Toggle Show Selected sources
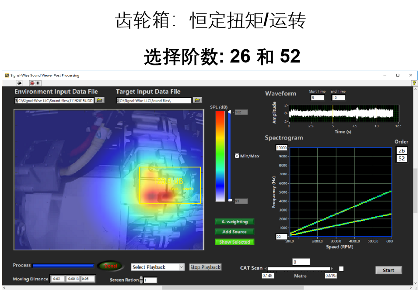420x290 pixels. coord(234,242)
